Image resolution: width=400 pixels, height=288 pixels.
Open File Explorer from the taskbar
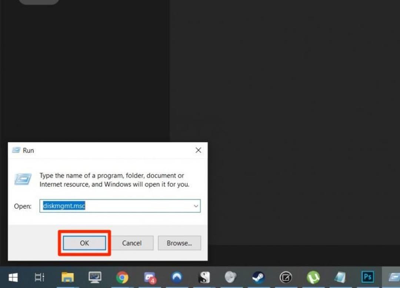point(68,277)
